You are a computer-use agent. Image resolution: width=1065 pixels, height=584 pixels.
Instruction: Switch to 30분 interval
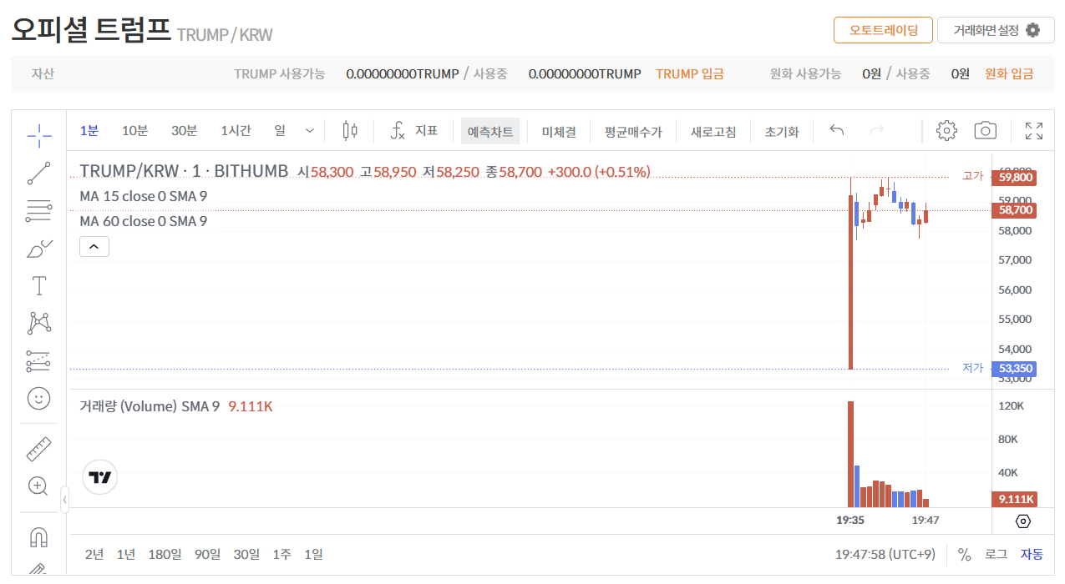pos(185,131)
